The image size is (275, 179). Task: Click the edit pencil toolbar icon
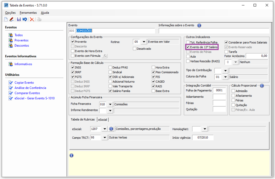point(11,19)
